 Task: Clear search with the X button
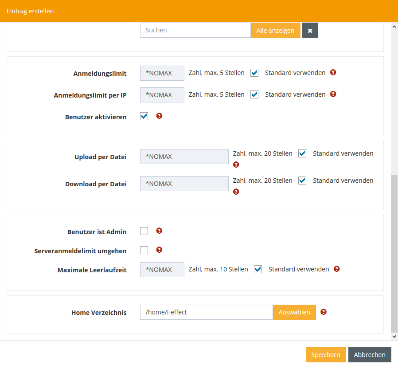click(310, 31)
